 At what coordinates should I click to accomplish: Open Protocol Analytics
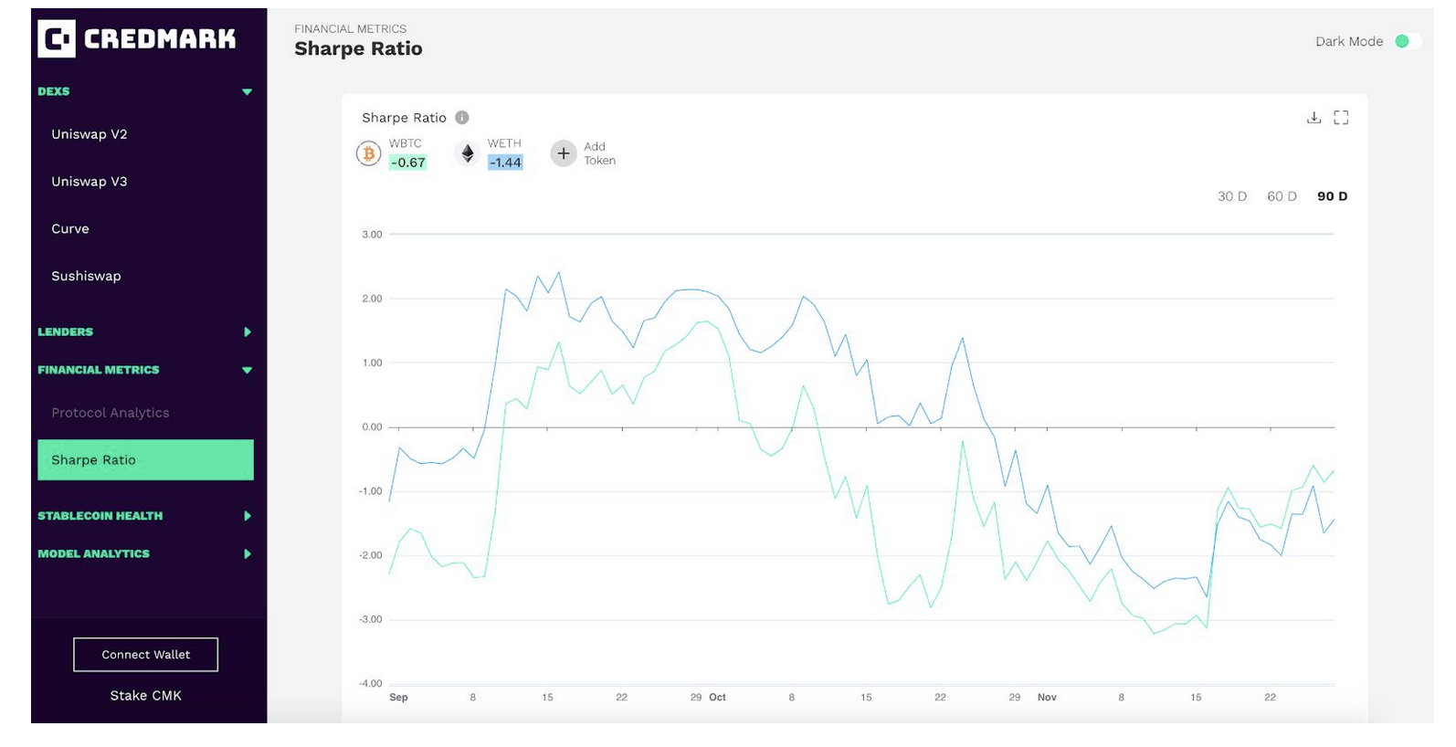[x=111, y=413]
